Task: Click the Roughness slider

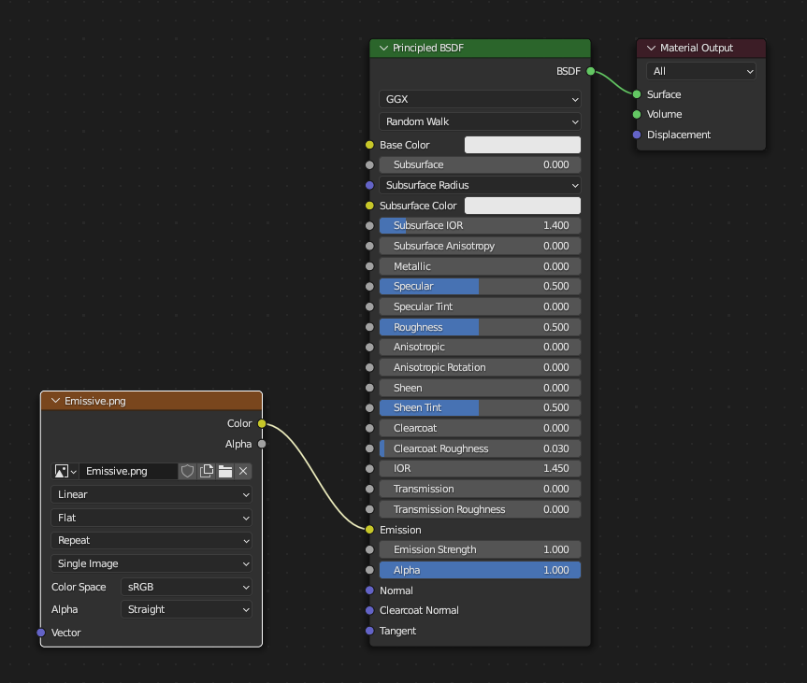Action: click(x=480, y=327)
